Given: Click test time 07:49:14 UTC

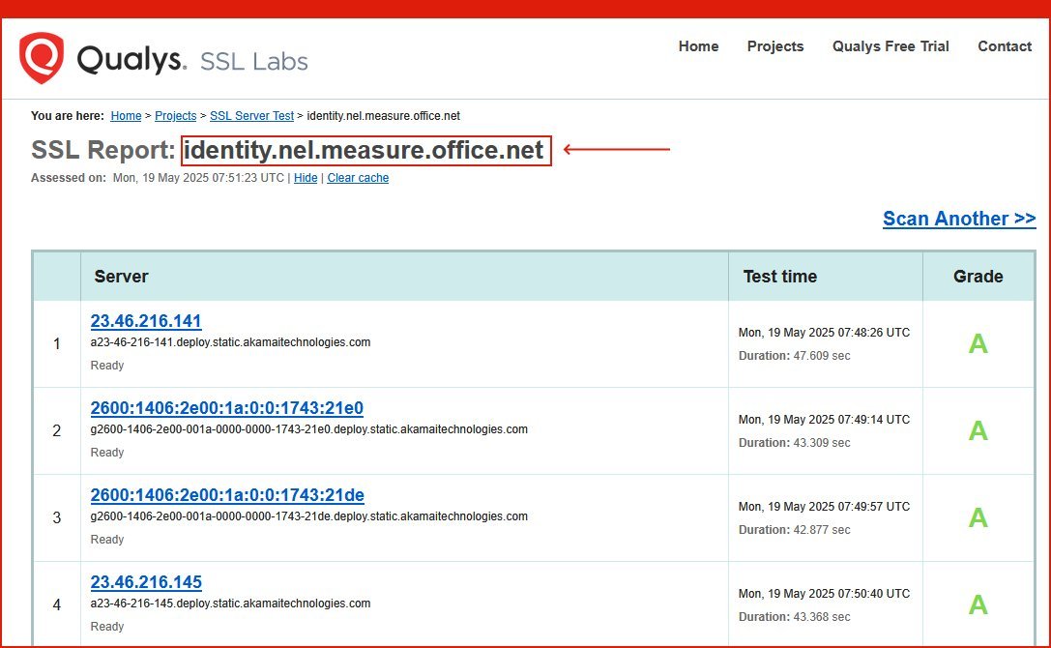Looking at the screenshot, I should click(825, 420).
